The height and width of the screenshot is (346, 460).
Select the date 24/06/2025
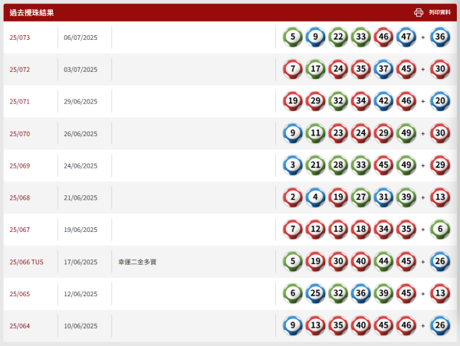(80, 166)
